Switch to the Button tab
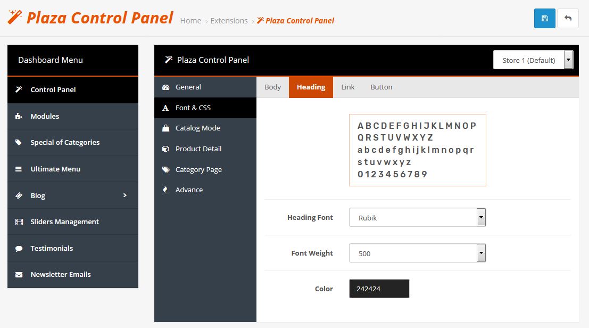Viewport: 589px width, 328px height. pyautogui.click(x=381, y=87)
